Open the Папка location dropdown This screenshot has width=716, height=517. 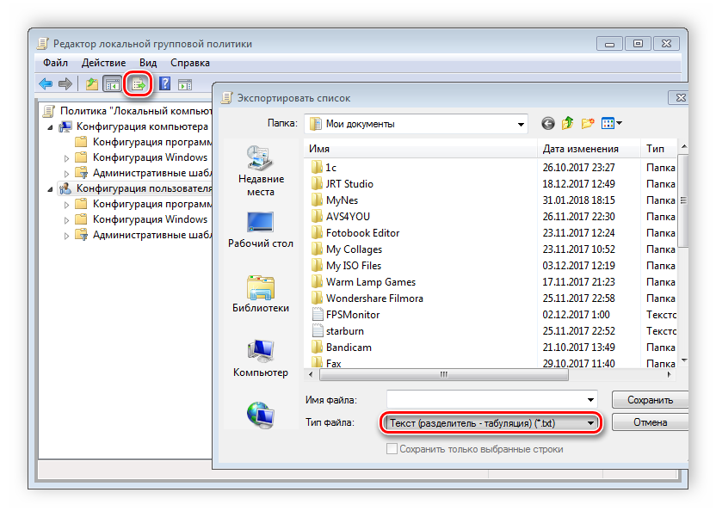(x=521, y=124)
